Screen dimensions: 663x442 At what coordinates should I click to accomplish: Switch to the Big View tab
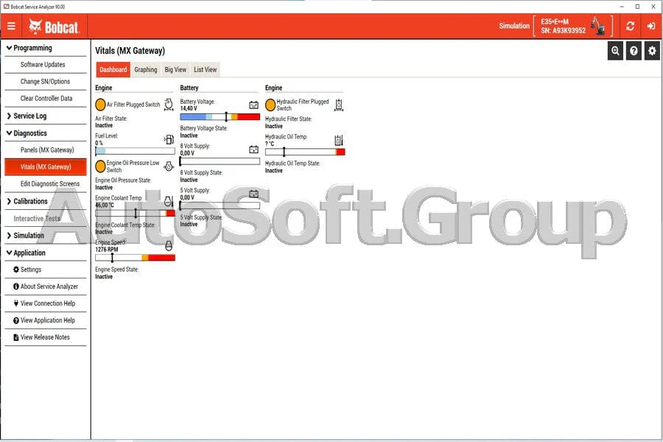coord(175,70)
